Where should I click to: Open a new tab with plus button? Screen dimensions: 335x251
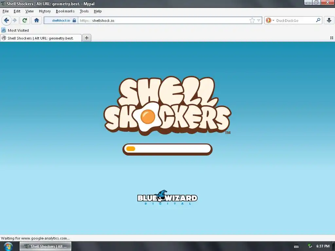[x=86, y=38]
